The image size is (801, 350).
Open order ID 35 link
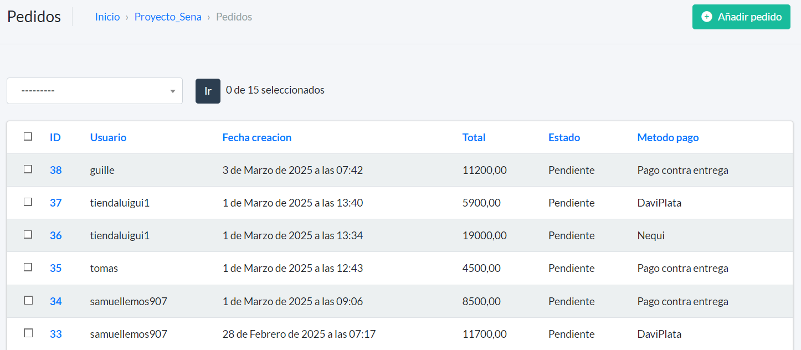click(55, 268)
